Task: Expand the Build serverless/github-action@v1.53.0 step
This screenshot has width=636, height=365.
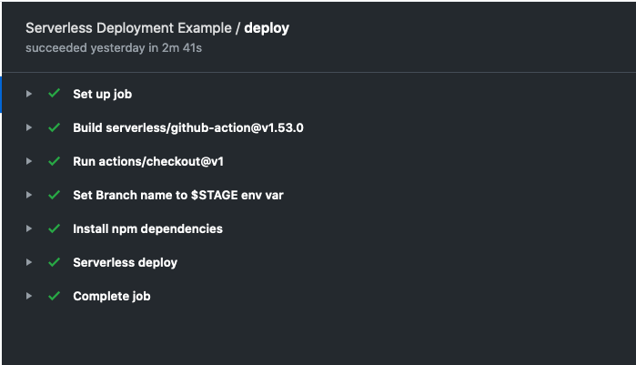Action: pyautogui.click(x=30, y=127)
